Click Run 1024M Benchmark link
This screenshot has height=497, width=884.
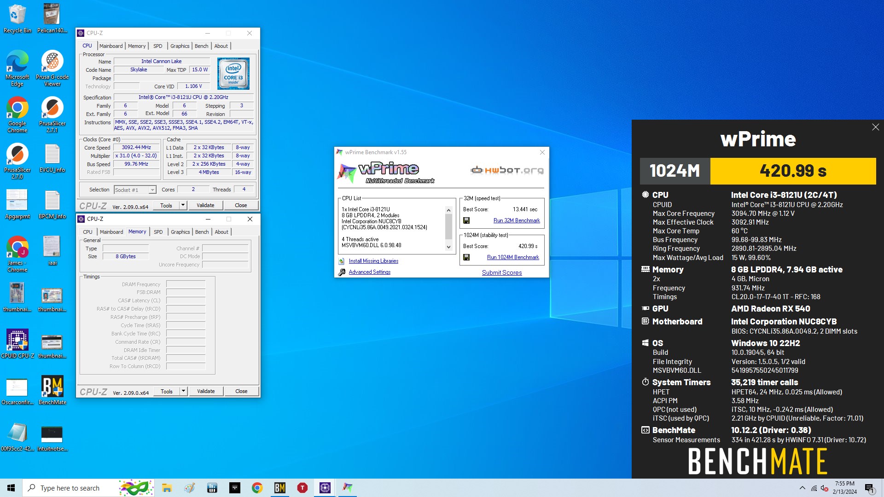(x=513, y=257)
